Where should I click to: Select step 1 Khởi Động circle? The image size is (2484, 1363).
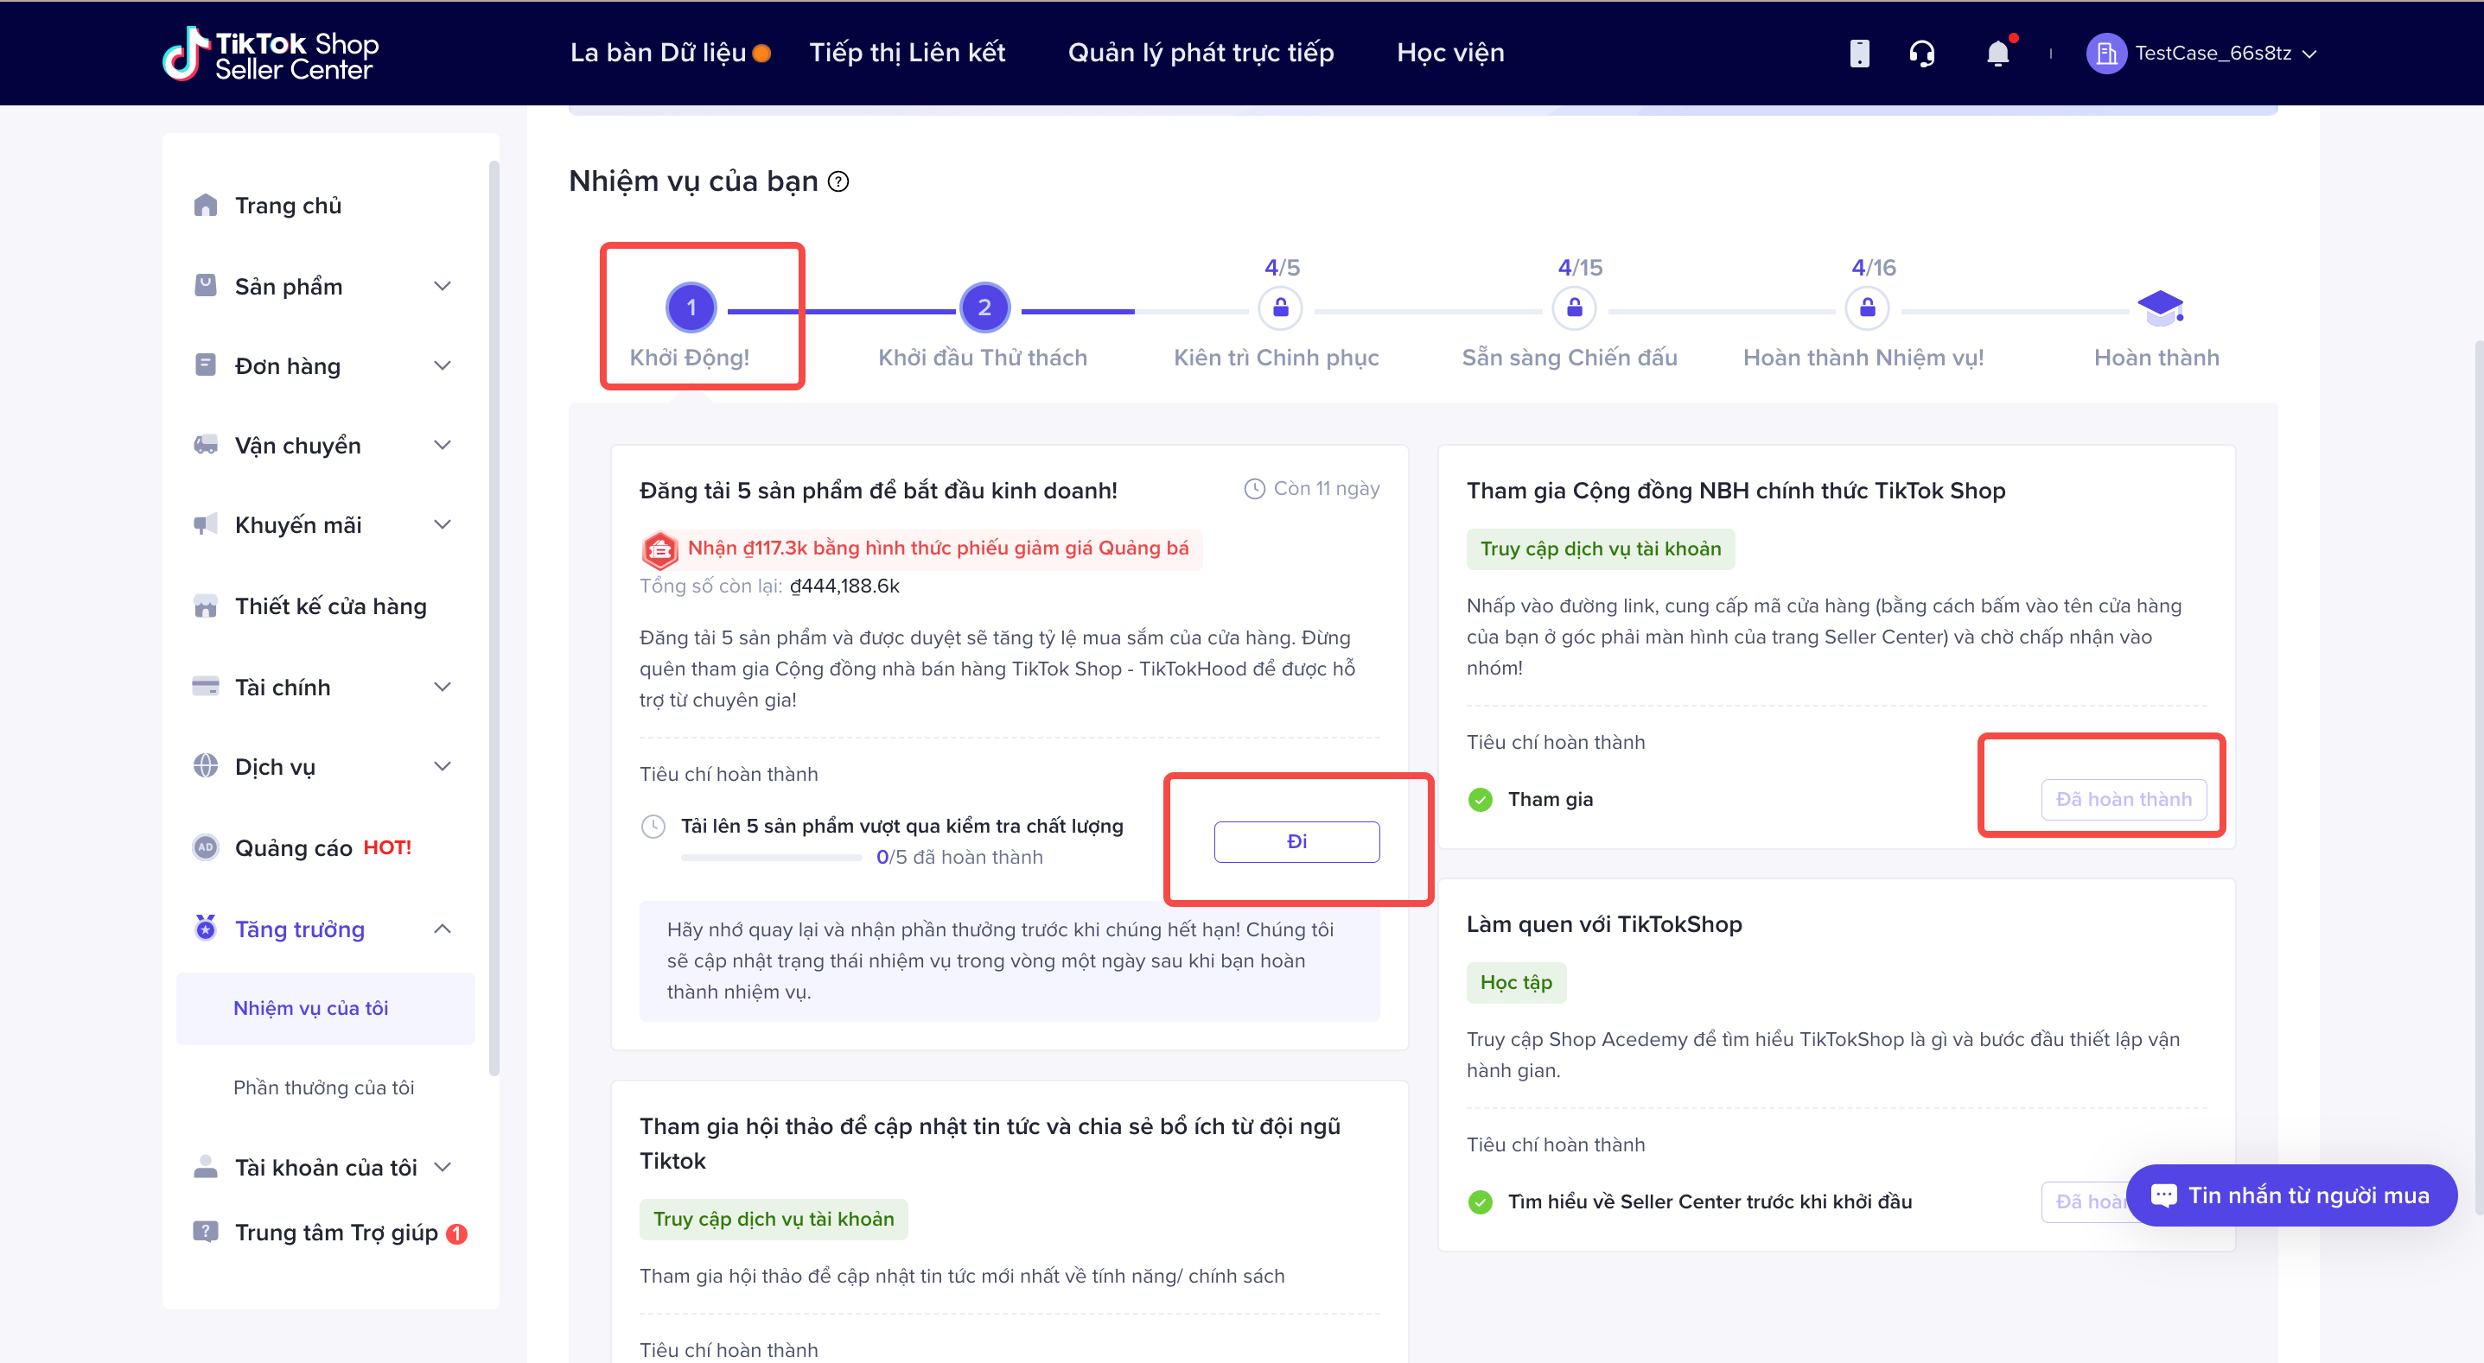pyautogui.click(x=691, y=307)
